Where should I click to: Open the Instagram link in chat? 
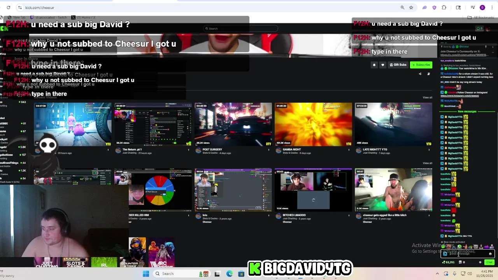pos(459,96)
